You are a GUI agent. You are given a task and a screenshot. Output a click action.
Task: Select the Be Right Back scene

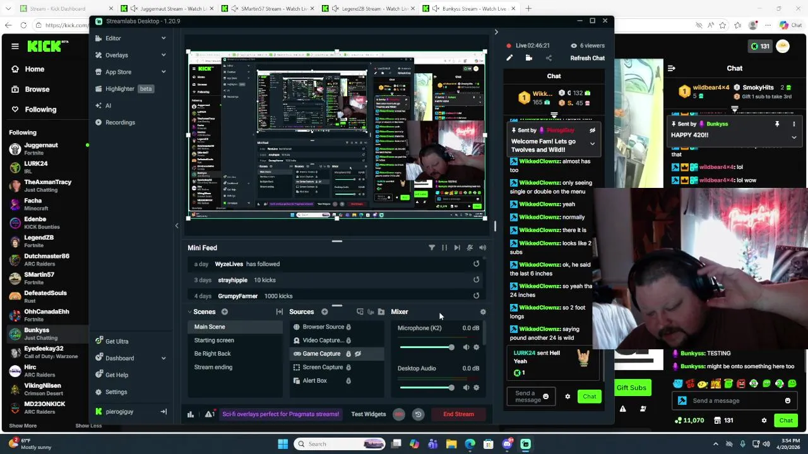pos(213,354)
